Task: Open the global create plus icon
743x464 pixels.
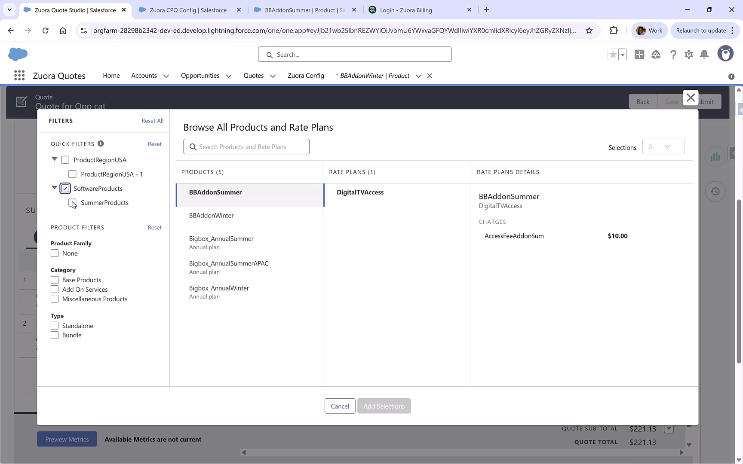Action: coord(639,55)
